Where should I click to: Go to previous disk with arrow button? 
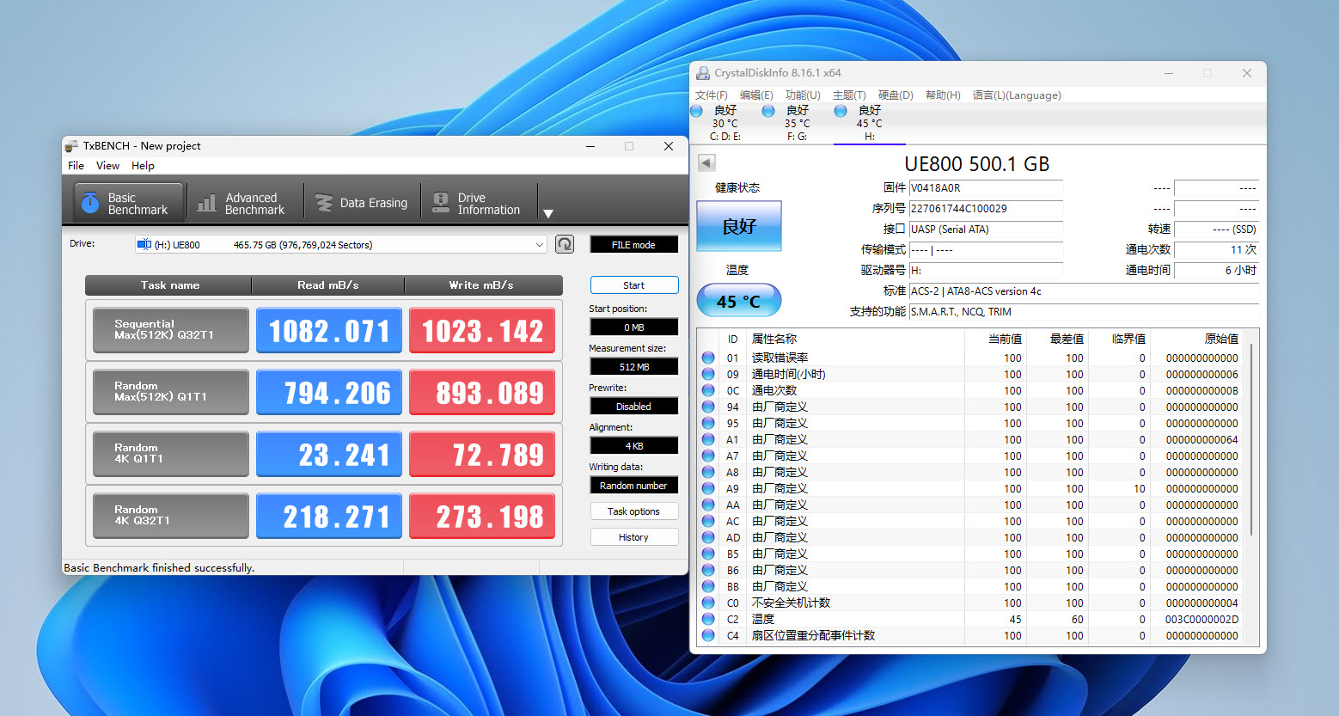[x=706, y=162]
